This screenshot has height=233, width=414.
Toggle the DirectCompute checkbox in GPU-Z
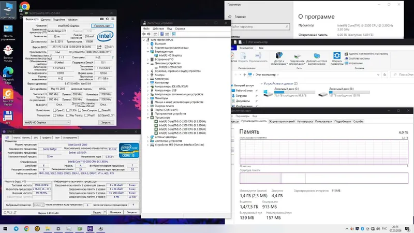(x=80, y=110)
